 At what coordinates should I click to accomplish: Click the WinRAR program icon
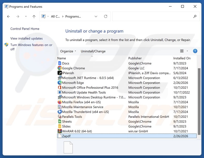pyautogui.click(x=60, y=131)
